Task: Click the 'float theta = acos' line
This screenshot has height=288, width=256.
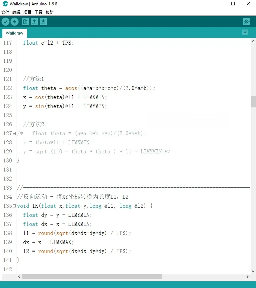Action: tap(89, 88)
